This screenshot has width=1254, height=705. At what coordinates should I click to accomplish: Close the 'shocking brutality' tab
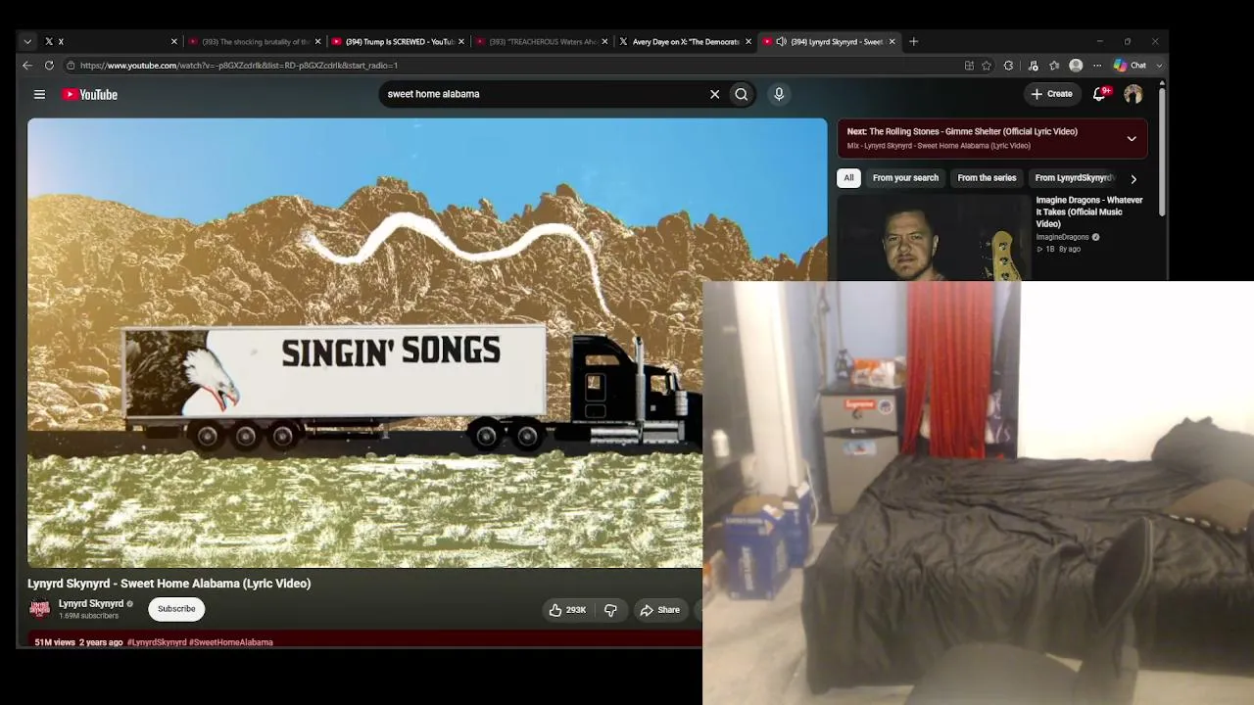(317, 41)
